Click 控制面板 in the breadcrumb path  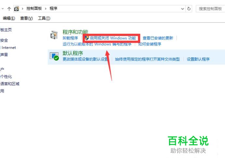tap(34, 8)
